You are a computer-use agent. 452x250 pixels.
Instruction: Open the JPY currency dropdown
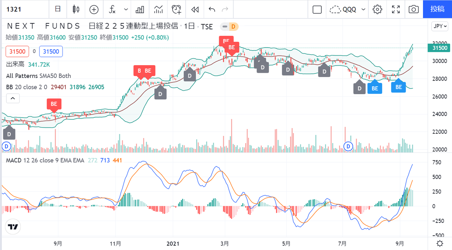point(441,26)
